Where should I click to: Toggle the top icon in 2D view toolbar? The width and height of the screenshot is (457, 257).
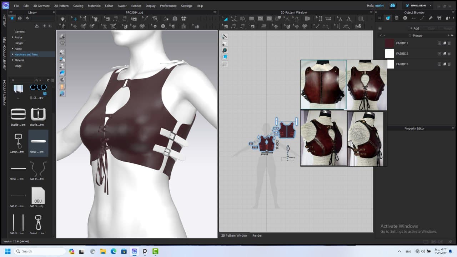coord(225,36)
